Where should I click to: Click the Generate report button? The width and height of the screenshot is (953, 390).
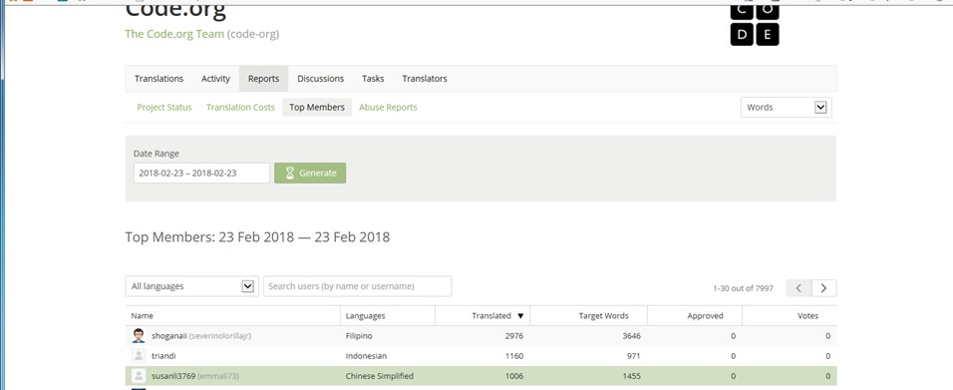310,173
